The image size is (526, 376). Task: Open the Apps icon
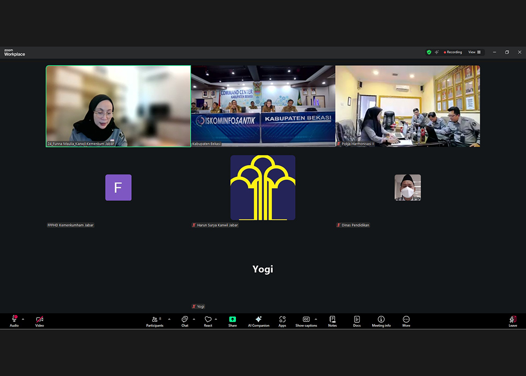click(x=283, y=320)
